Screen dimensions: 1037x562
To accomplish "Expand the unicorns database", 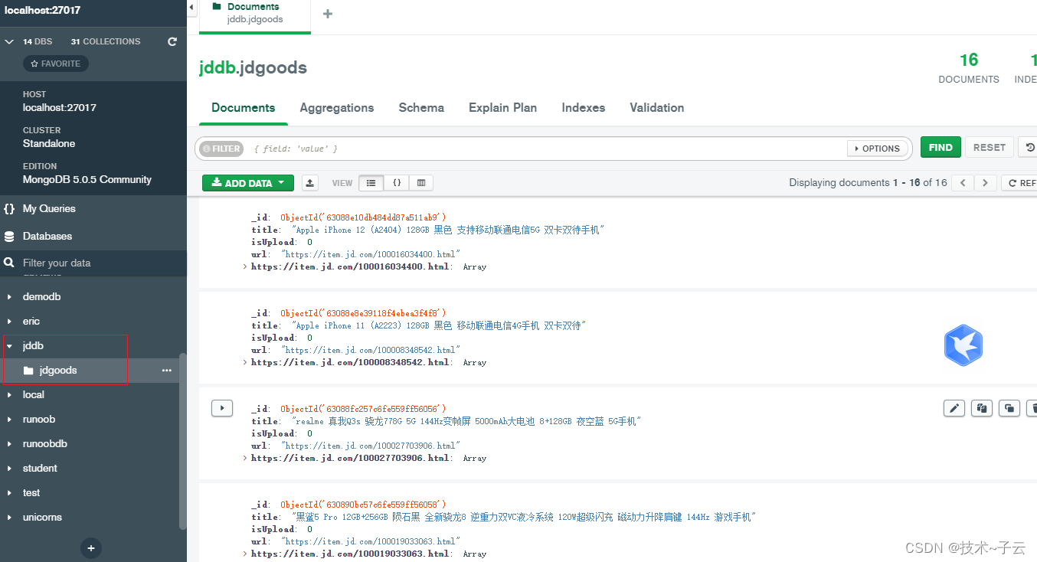I will [9, 518].
